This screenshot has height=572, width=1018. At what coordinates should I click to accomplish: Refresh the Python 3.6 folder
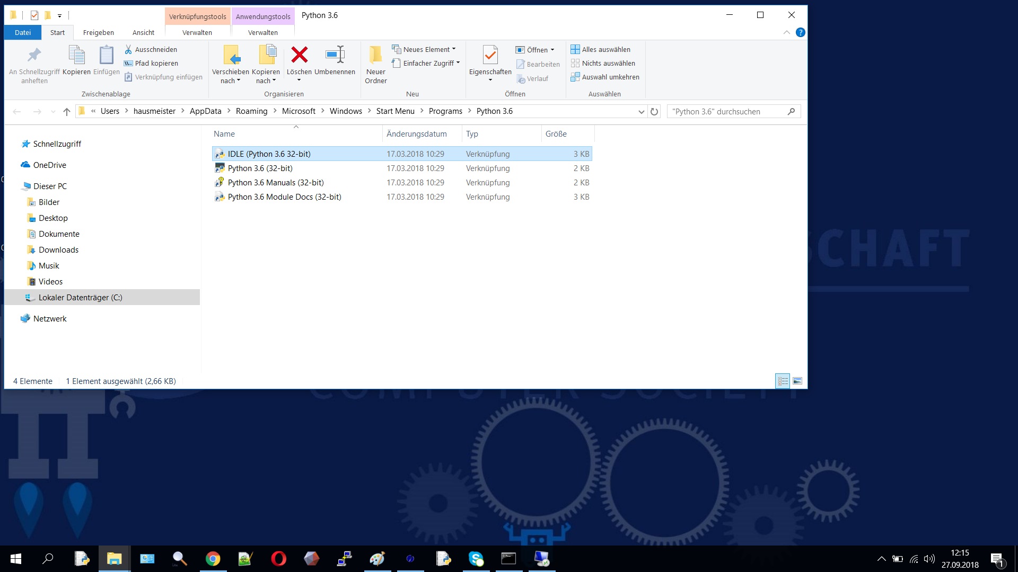pos(654,112)
